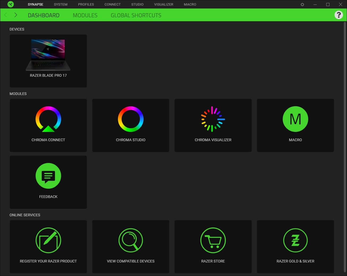Click the Chroma Studio label

point(131,140)
